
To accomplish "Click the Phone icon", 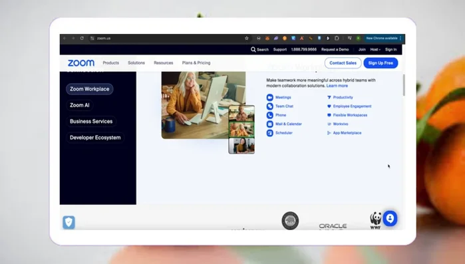I will [269, 115].
